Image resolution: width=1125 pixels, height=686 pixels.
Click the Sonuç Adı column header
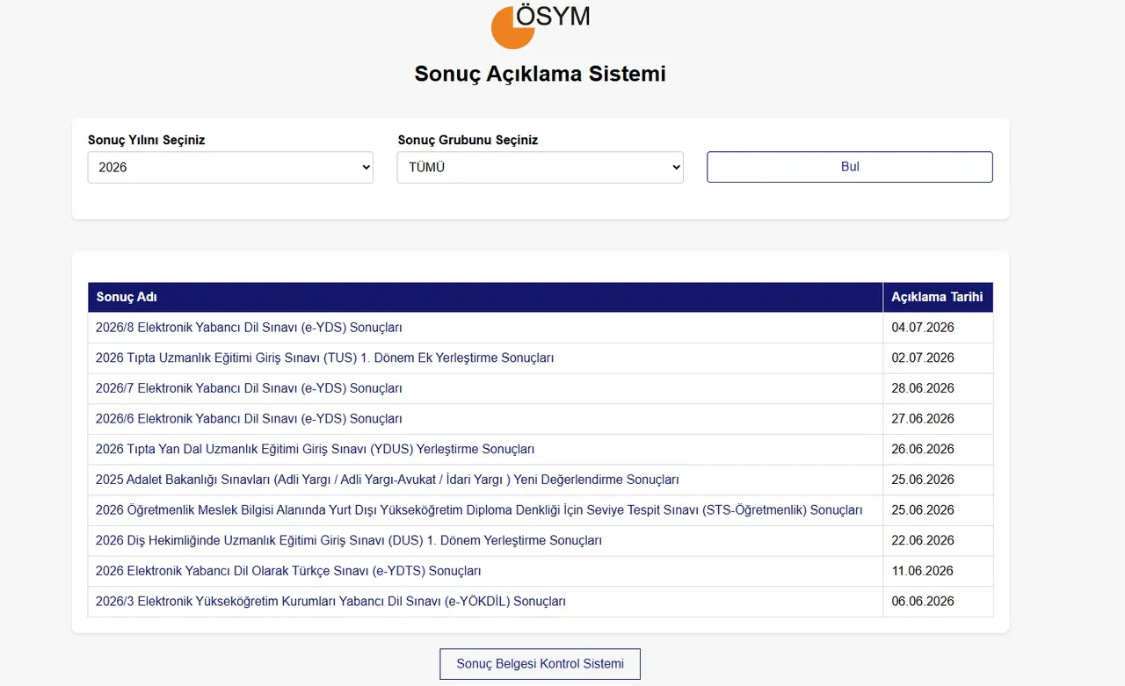(485, 297)
